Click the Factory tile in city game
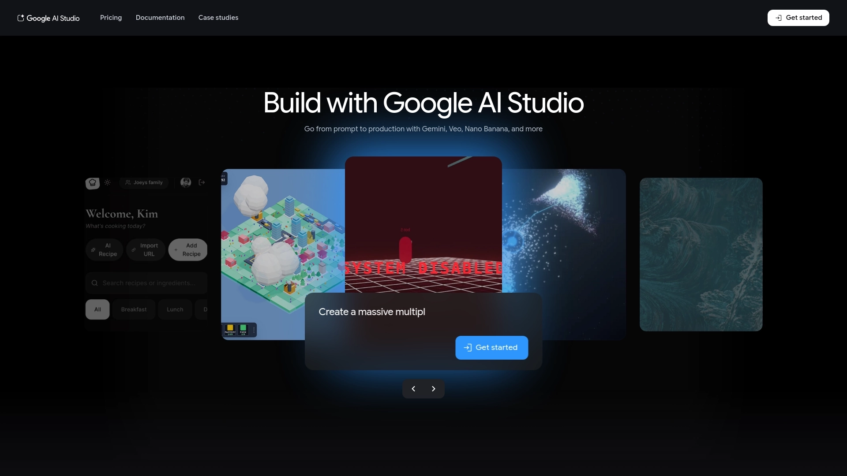Viewport: 847px width, 476px height. pos(230,330)
